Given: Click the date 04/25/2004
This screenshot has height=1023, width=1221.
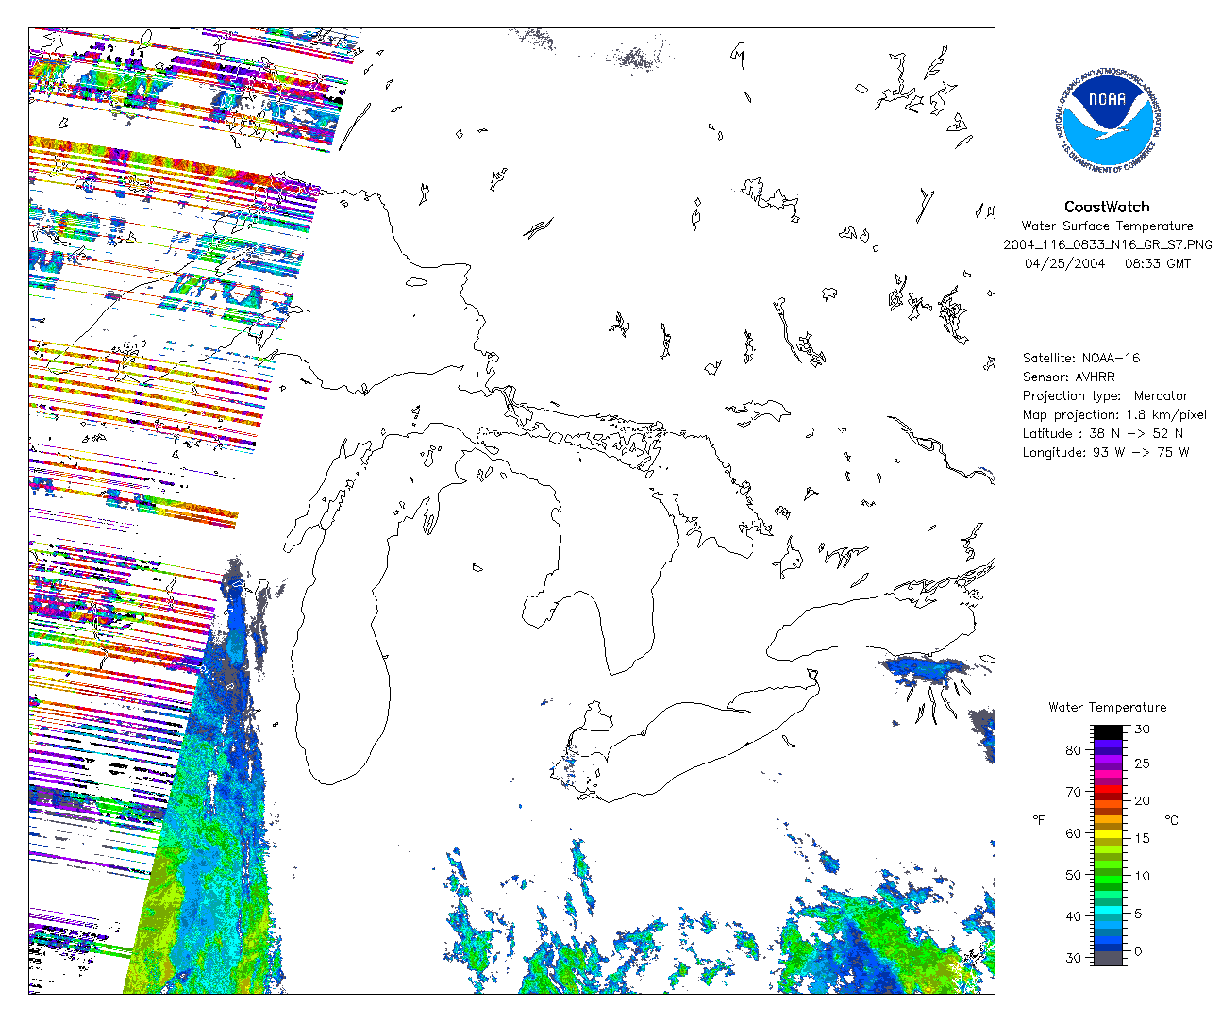Looking at the screenshot, I should [x=1064, y=263].
